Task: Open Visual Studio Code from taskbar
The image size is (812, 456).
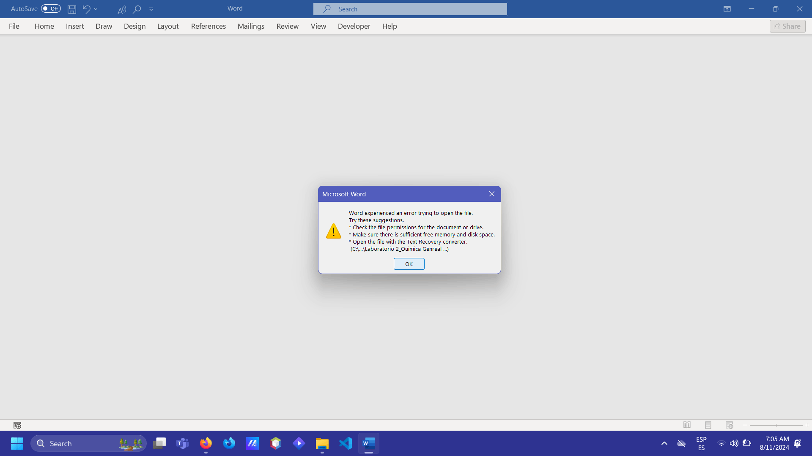Action: click(x=346, y=443)
